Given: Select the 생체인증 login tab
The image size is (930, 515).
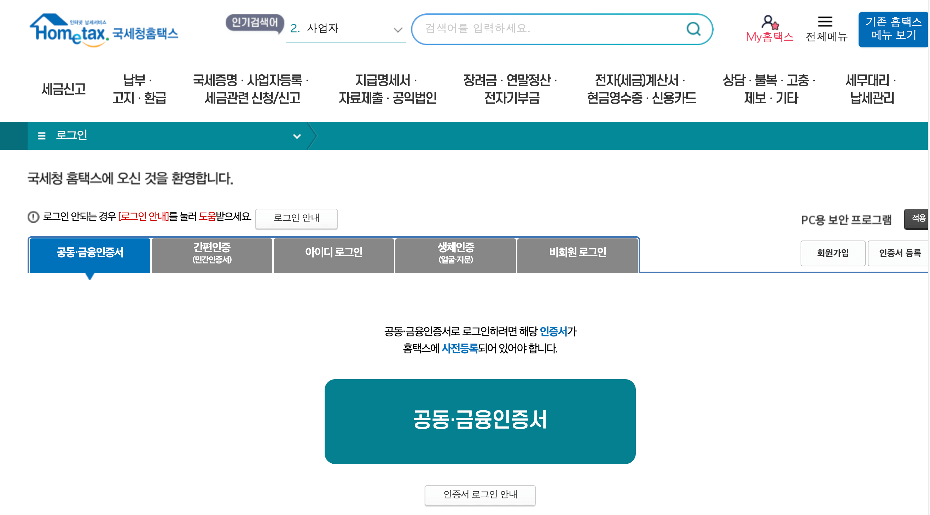Looking at the screenshot, I should coord(455,255).
